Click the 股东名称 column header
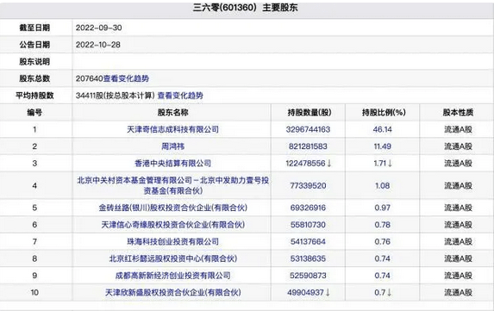494x311 pixels. (x=172, y=112)
